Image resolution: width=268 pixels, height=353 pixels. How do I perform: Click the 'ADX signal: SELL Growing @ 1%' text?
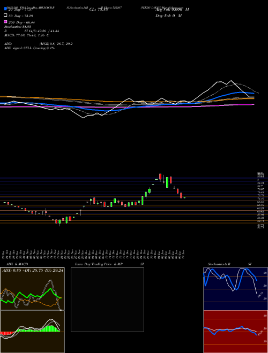29,48
